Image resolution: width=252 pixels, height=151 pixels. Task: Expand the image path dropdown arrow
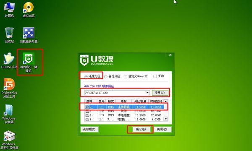click(x=147, y=93)
